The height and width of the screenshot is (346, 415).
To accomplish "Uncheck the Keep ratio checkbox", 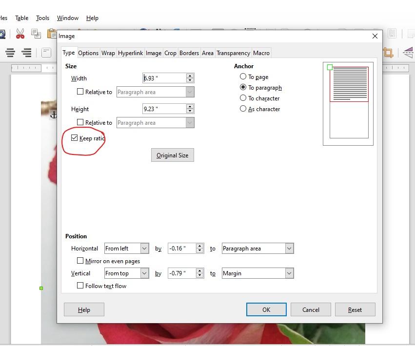I will (75, 138).
